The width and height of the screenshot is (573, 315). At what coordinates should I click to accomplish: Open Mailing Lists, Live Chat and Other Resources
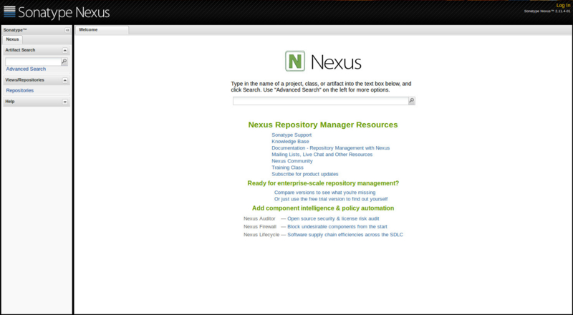pyautogui.click(x=322, y=155)
